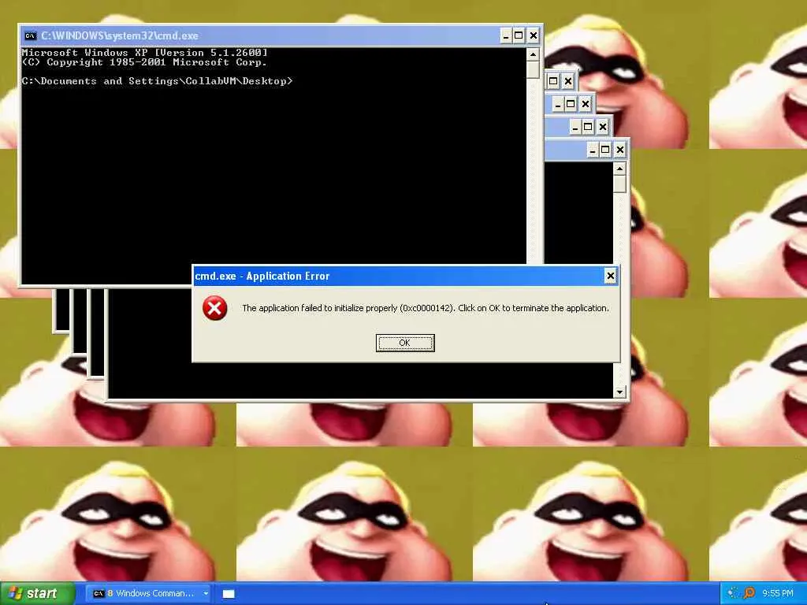
Task: Click scroll-up arrow of the lowest background cmd window
Action: [x=619, y=169]
